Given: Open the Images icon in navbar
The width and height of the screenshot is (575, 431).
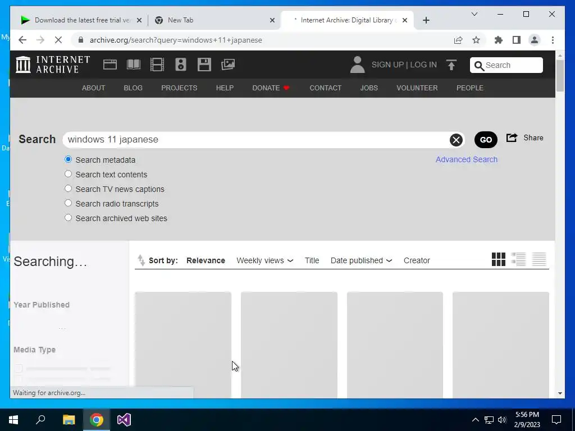Looking at the screenshot, I should (228, 65).
